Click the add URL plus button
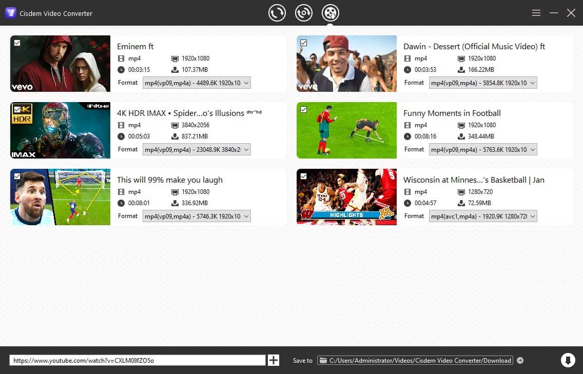The width and height of the screenshot is (583, 374). [x=274, y=360]
